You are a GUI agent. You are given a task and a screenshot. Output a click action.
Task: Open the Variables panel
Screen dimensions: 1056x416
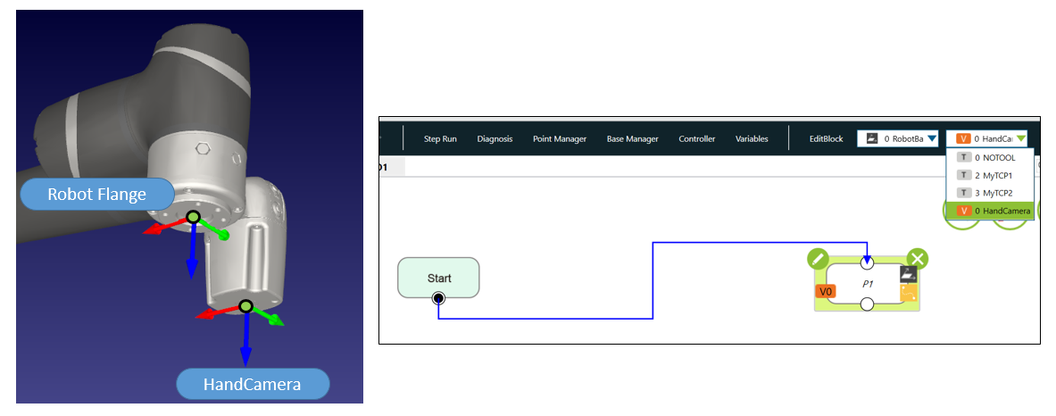[752, 139]
